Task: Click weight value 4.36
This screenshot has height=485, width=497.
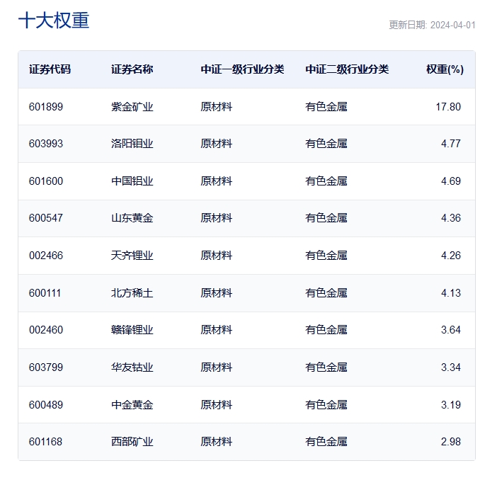Action: (451, 218)
